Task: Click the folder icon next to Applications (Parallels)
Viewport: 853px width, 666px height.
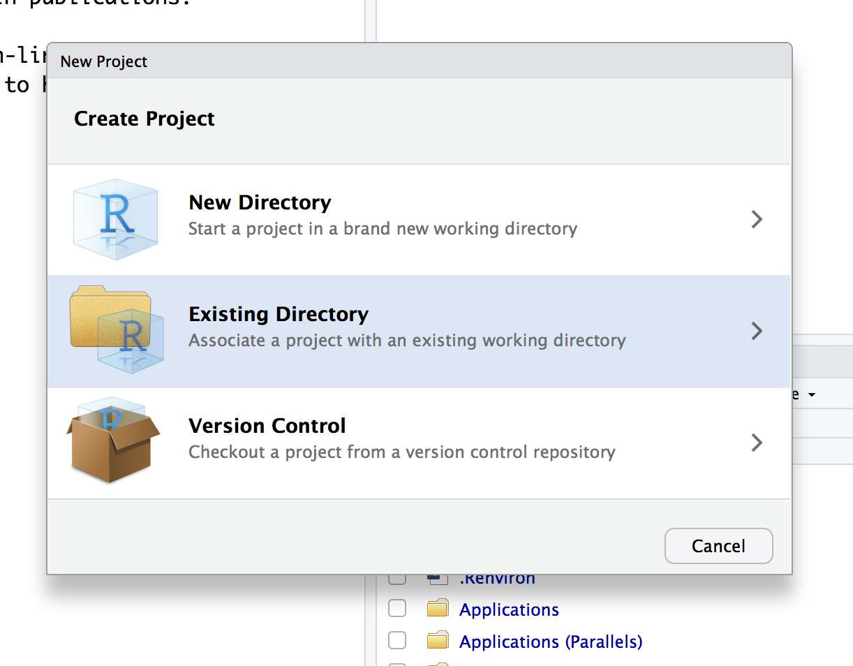Action: 438,640
